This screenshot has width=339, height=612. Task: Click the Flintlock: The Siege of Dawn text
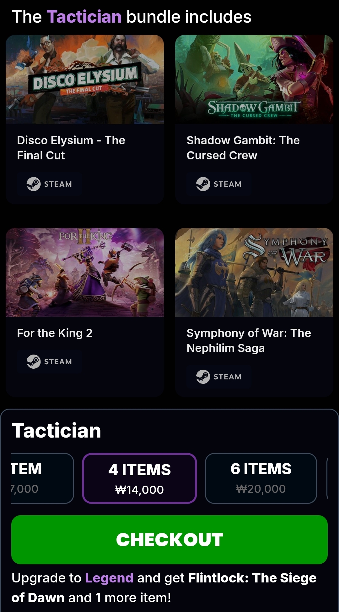coord(252,578)
